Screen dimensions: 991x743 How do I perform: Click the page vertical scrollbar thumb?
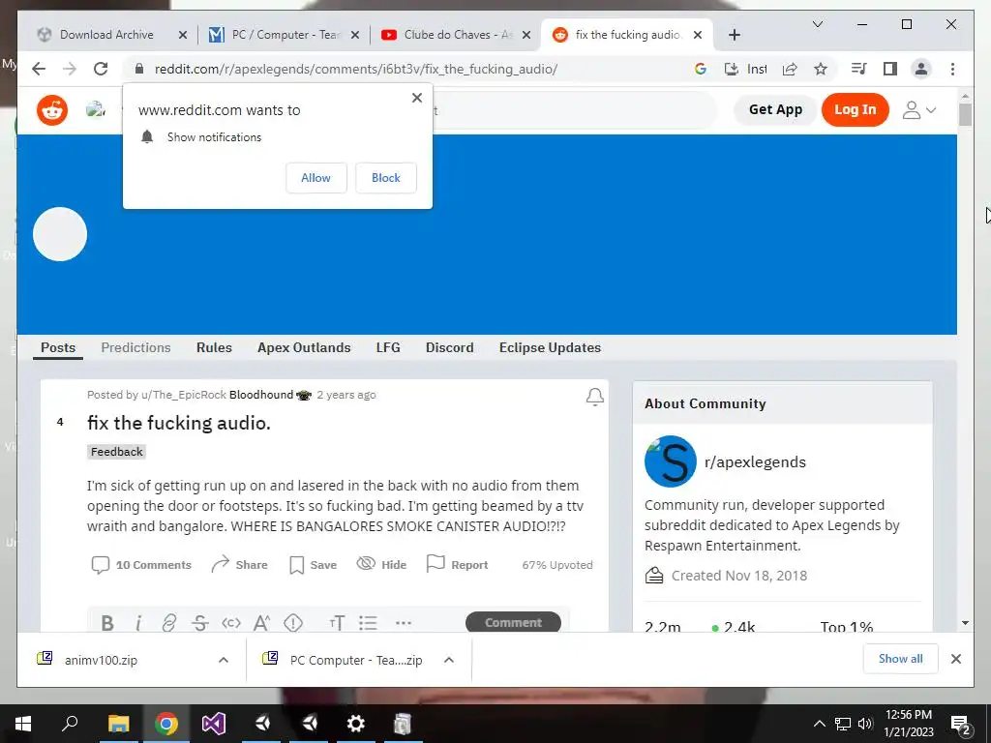click(x=965, y=114)
